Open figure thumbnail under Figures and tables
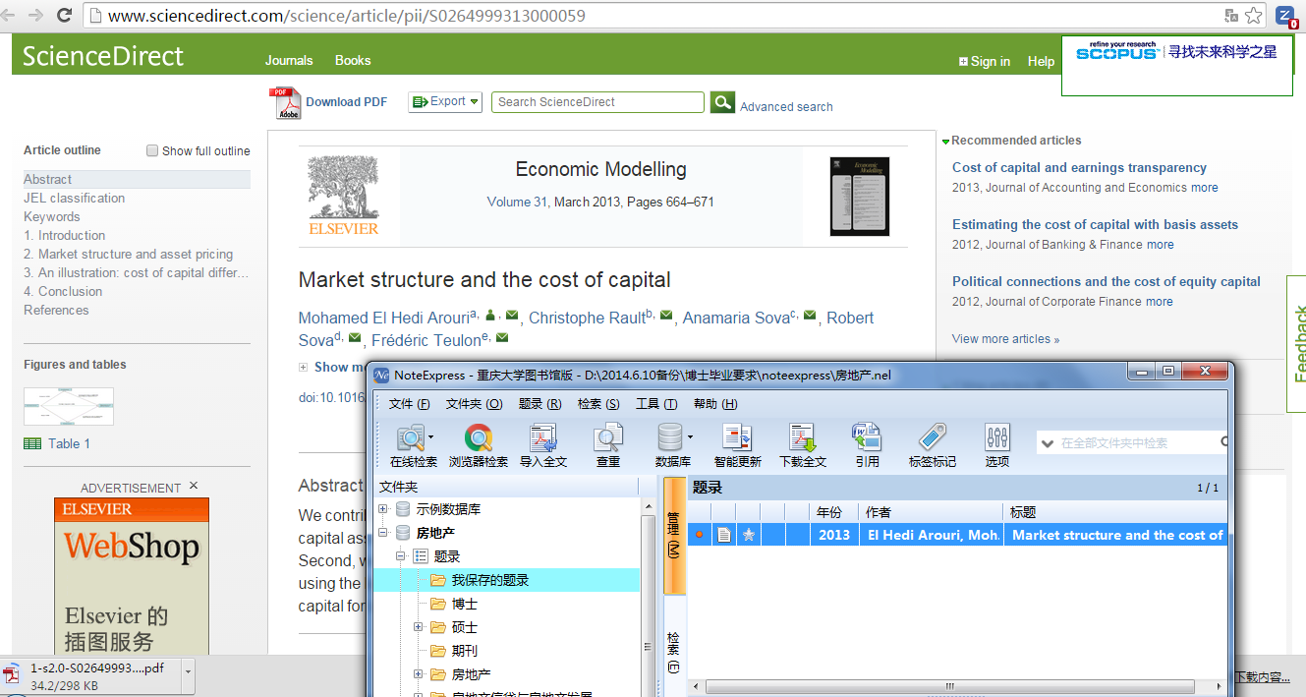Image resolution: width=1306 pixels, height=697 pixels. (x=69, y=406)
